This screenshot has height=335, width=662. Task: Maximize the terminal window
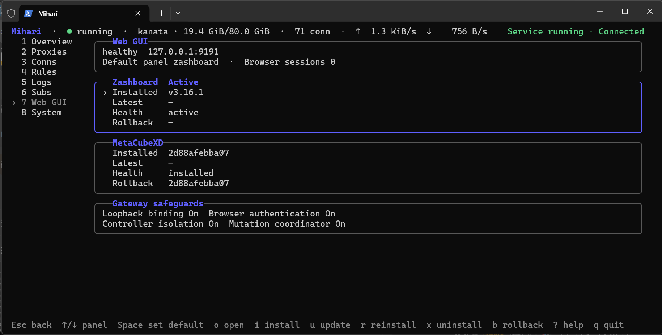(x=625, y=12)
